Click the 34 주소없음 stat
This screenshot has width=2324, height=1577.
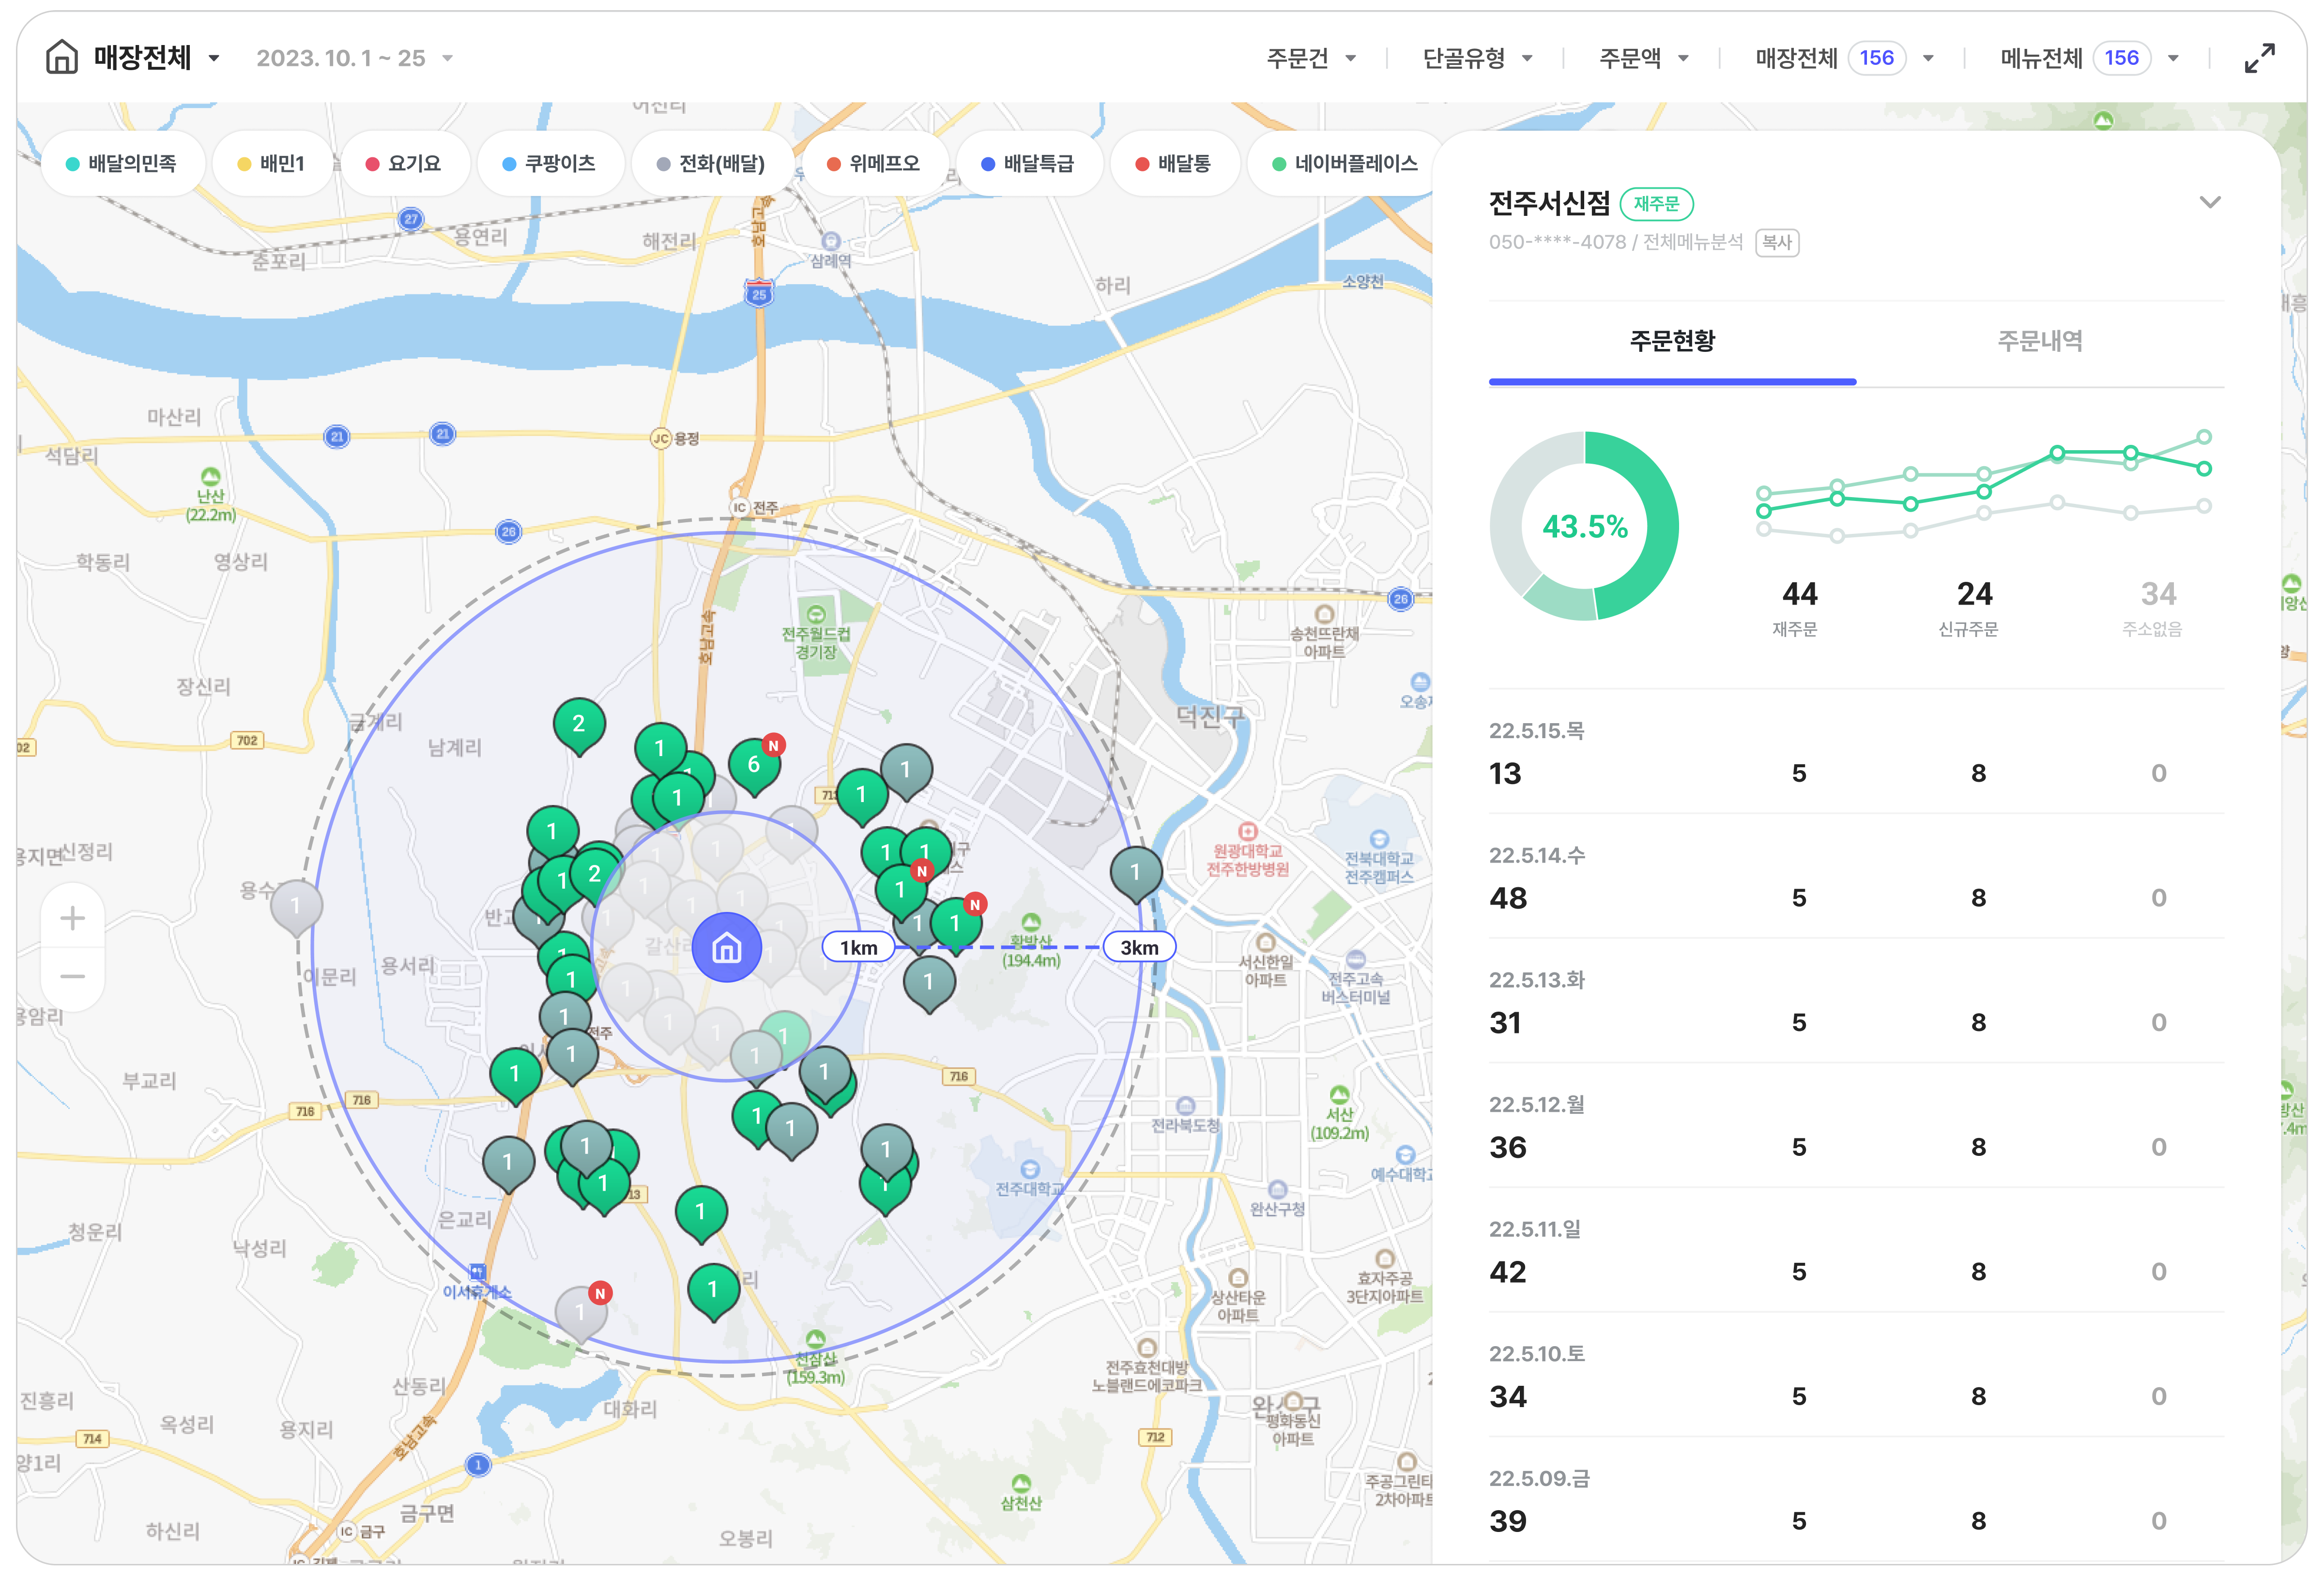pos(2155,607)
